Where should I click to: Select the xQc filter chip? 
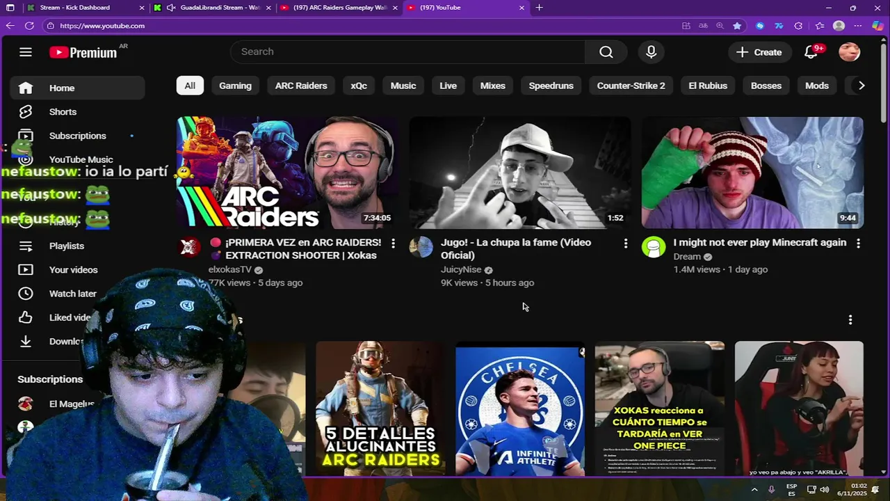coord(359,86)
